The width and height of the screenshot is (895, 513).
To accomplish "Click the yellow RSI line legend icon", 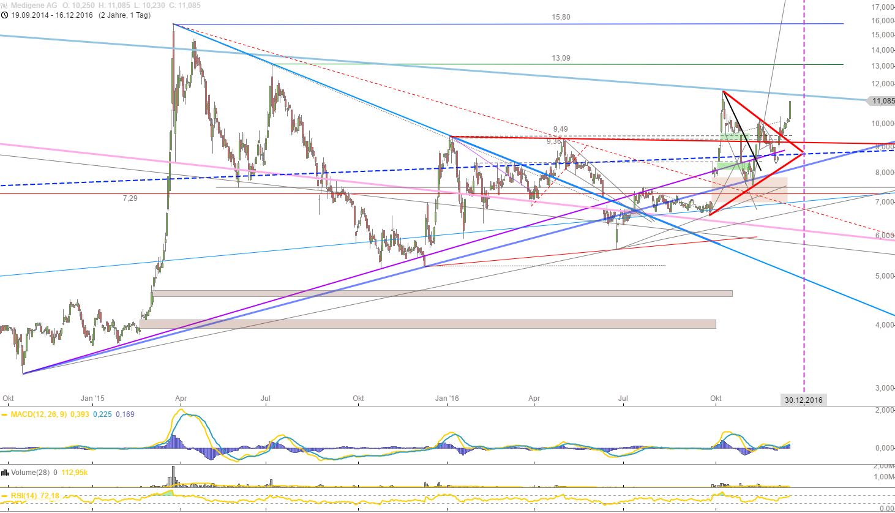I will 4,495.
